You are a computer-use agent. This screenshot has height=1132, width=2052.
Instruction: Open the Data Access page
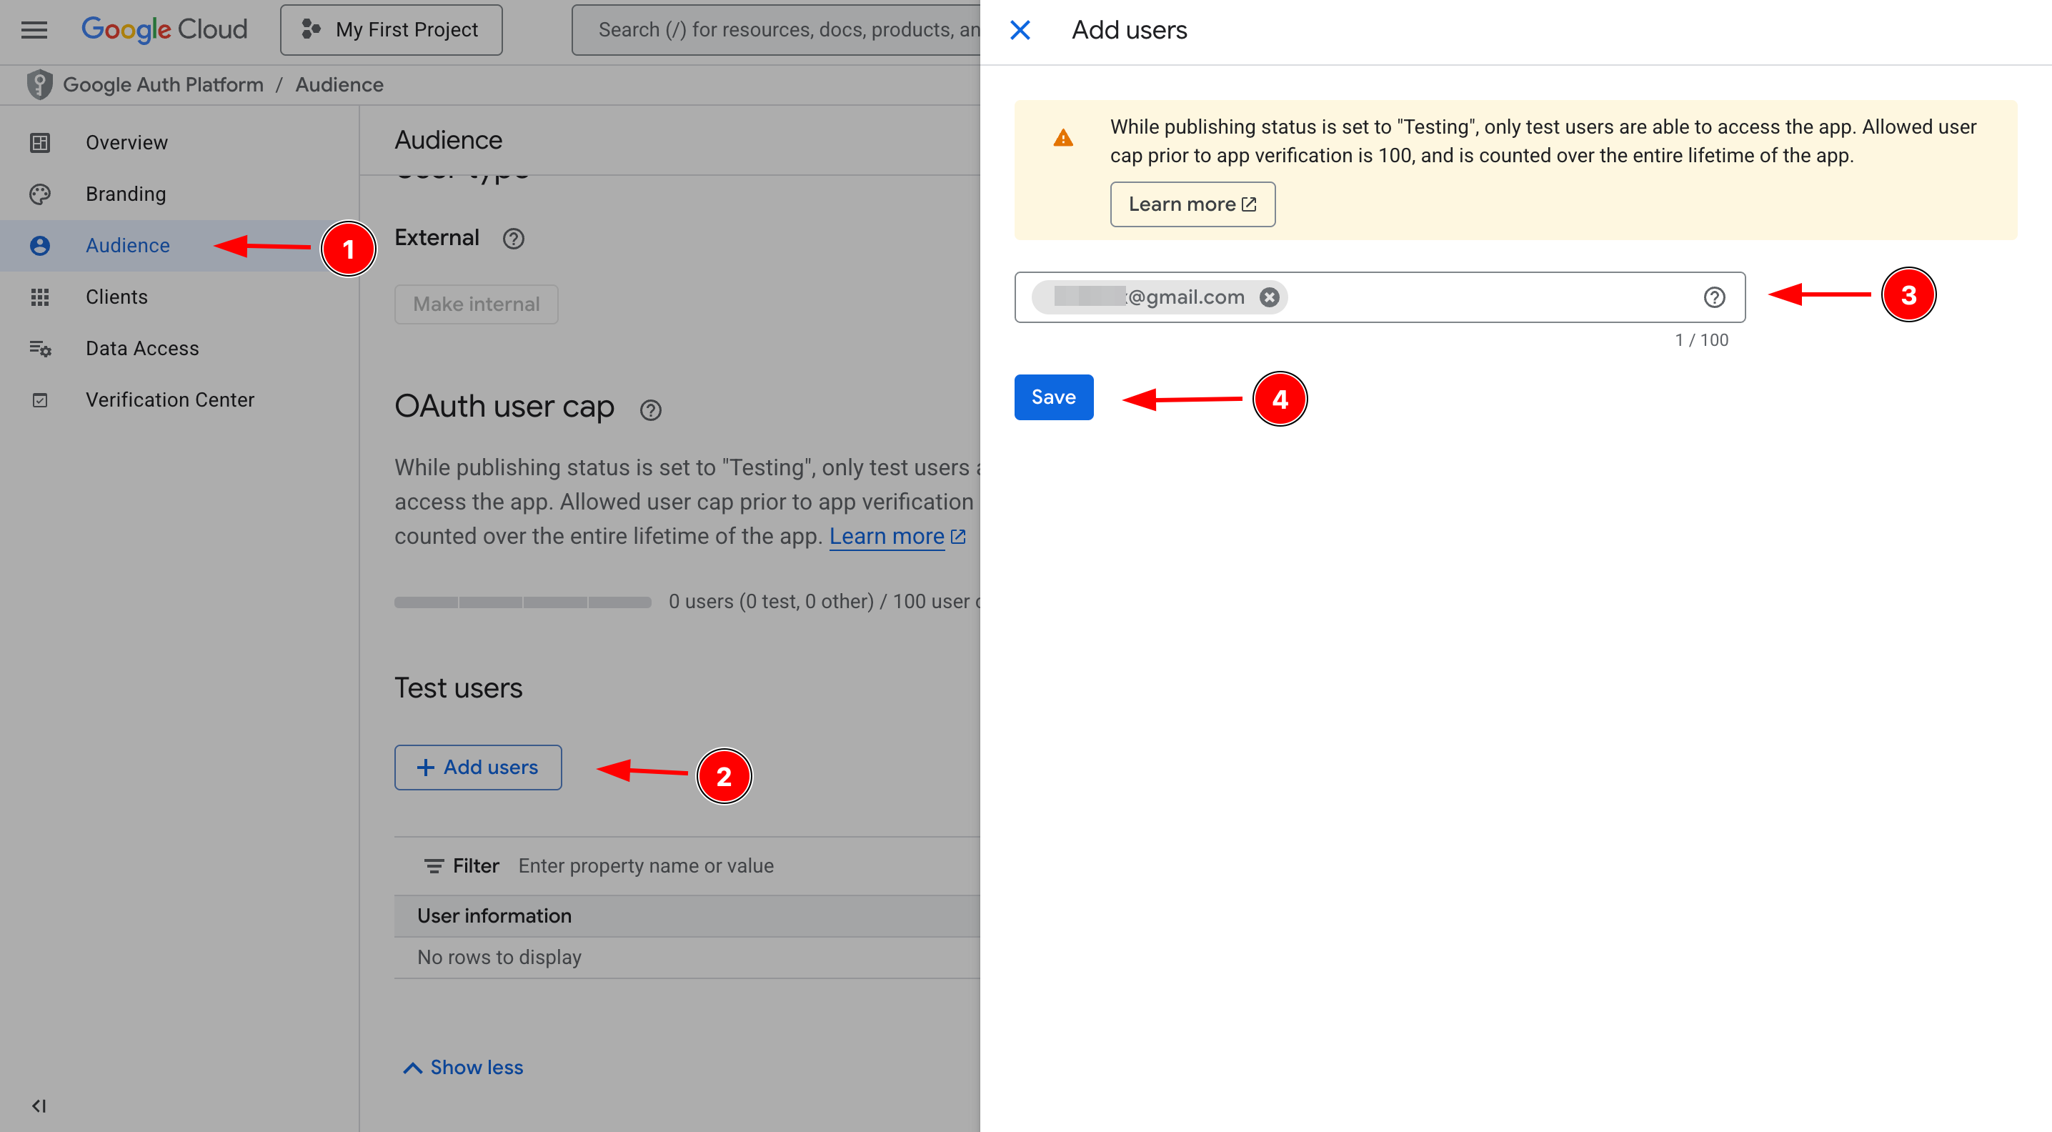pyautogui.click(x=143, y=348)
